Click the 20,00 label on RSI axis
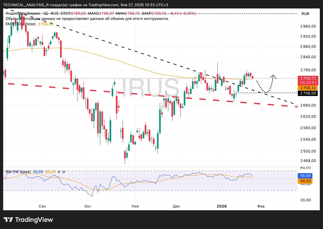The image size is (323, 229). tap(306, 200)
